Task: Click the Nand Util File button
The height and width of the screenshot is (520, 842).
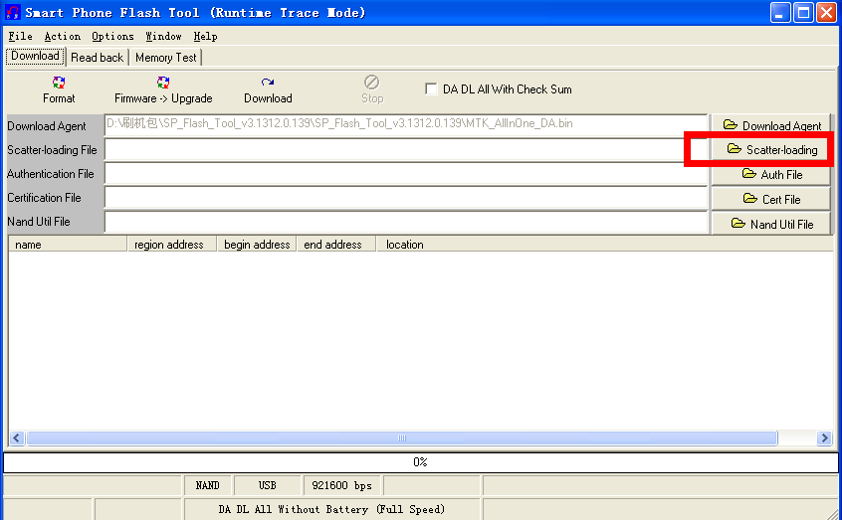Action: tap(771, 224)
